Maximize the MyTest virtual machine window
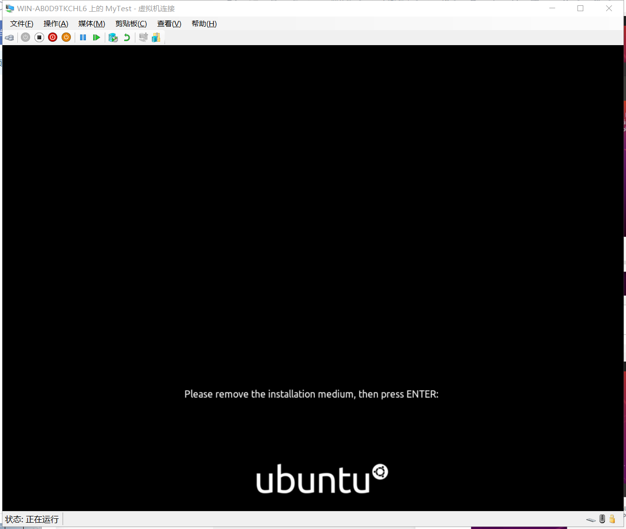 tap(580, 8)
